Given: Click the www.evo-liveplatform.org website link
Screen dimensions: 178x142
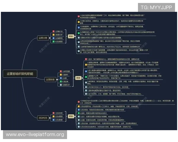Looking at the screenshot, I should [x=35, y=135].
